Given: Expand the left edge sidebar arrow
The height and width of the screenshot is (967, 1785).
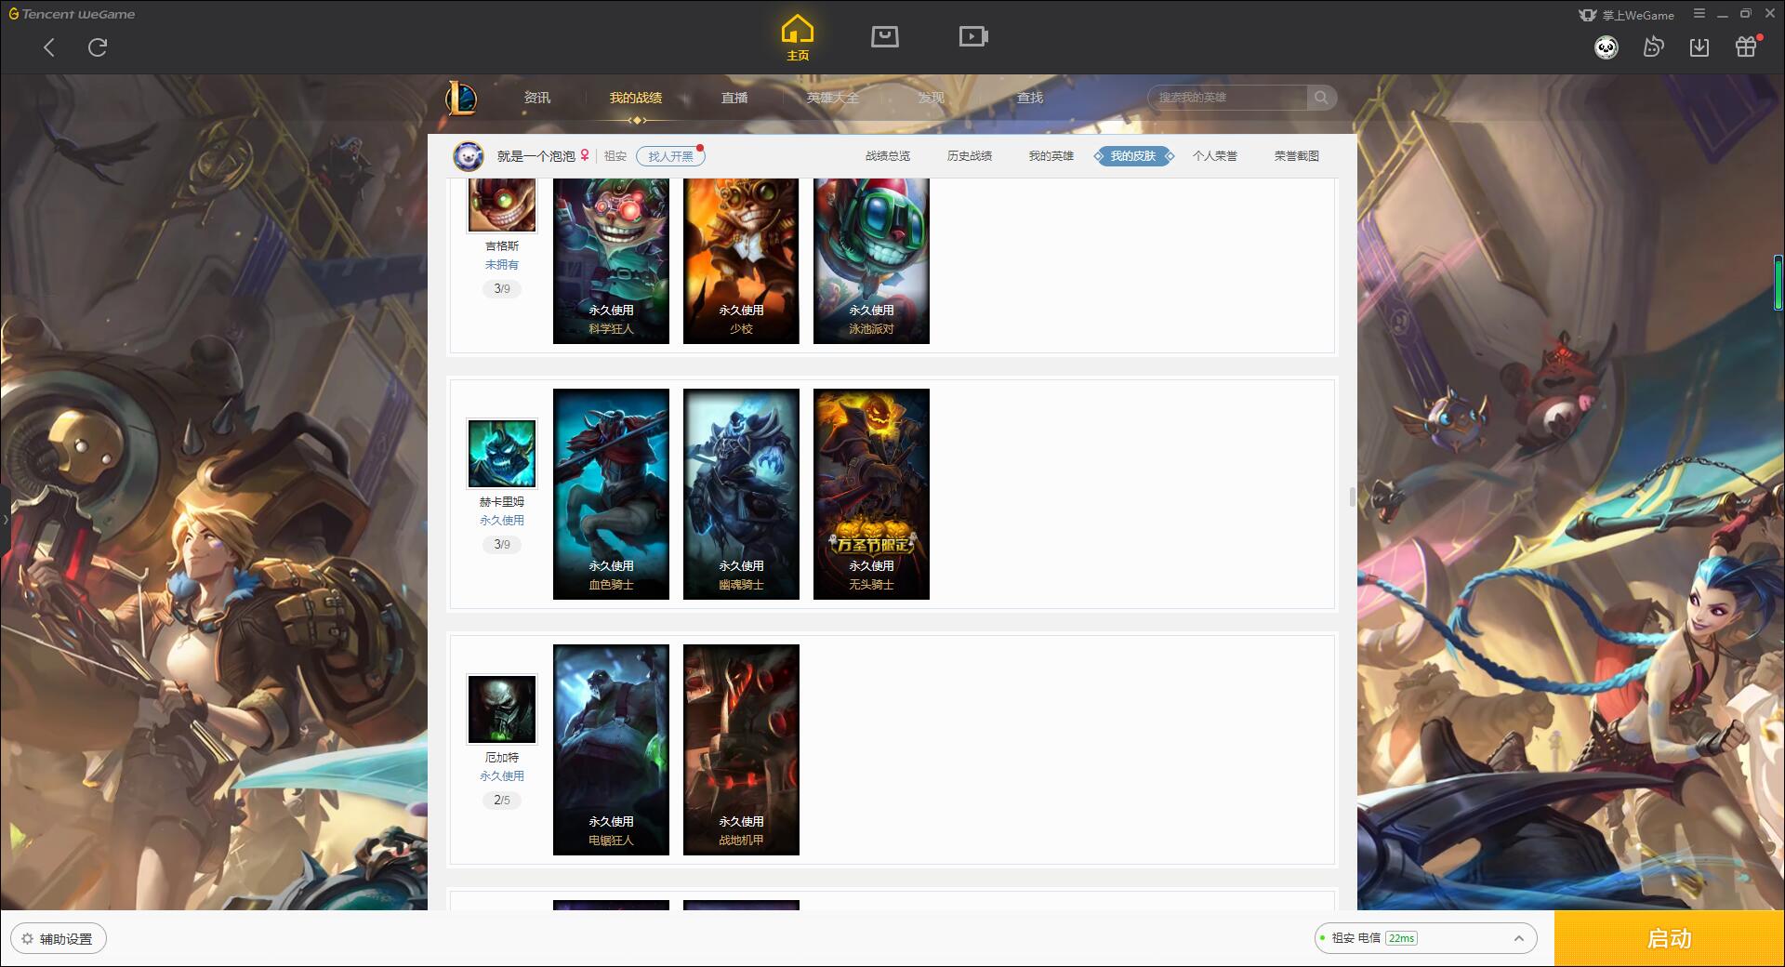Looking at the screenshot, I should [x=5, y=519].
